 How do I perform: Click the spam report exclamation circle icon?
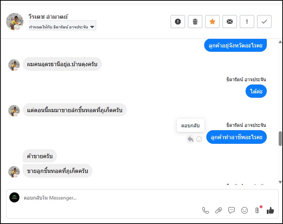click(178, 22)
